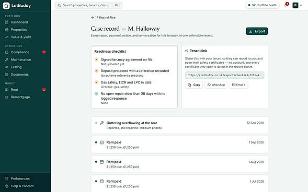Click calendar icon on 1 Aug rent entry
This screenshot has height=192, width=308.
pyautogui.click(x=102, y=162)
